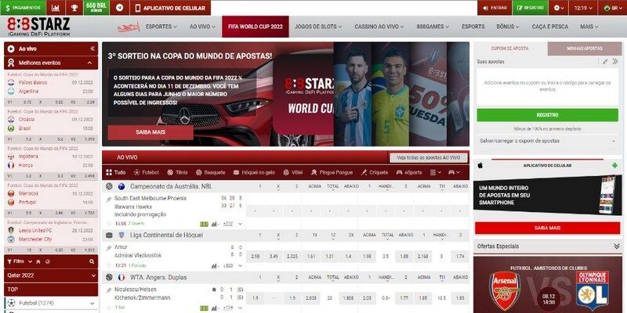Expand +124 markets for Niculescu/Helsen match
Image resolution: width=627 pixels, height=313 pixels.
point(228,308)
